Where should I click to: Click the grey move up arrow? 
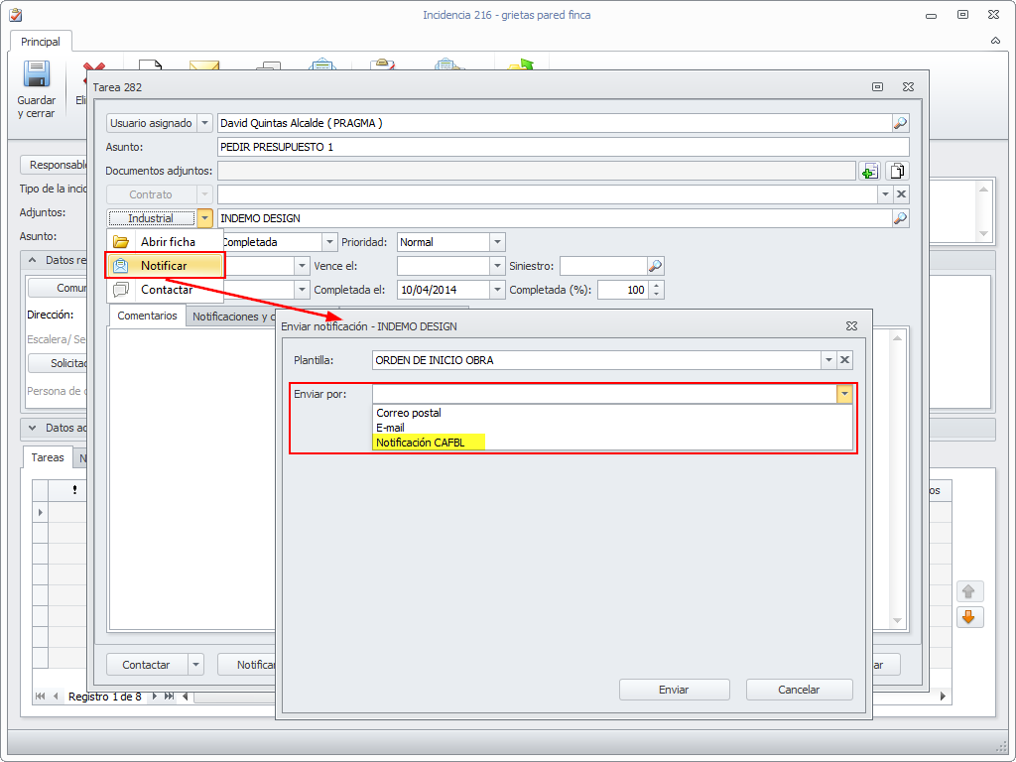(968, 590)
